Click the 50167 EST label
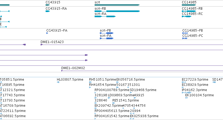The image size is (223, 120). click(x=121, y=85)
